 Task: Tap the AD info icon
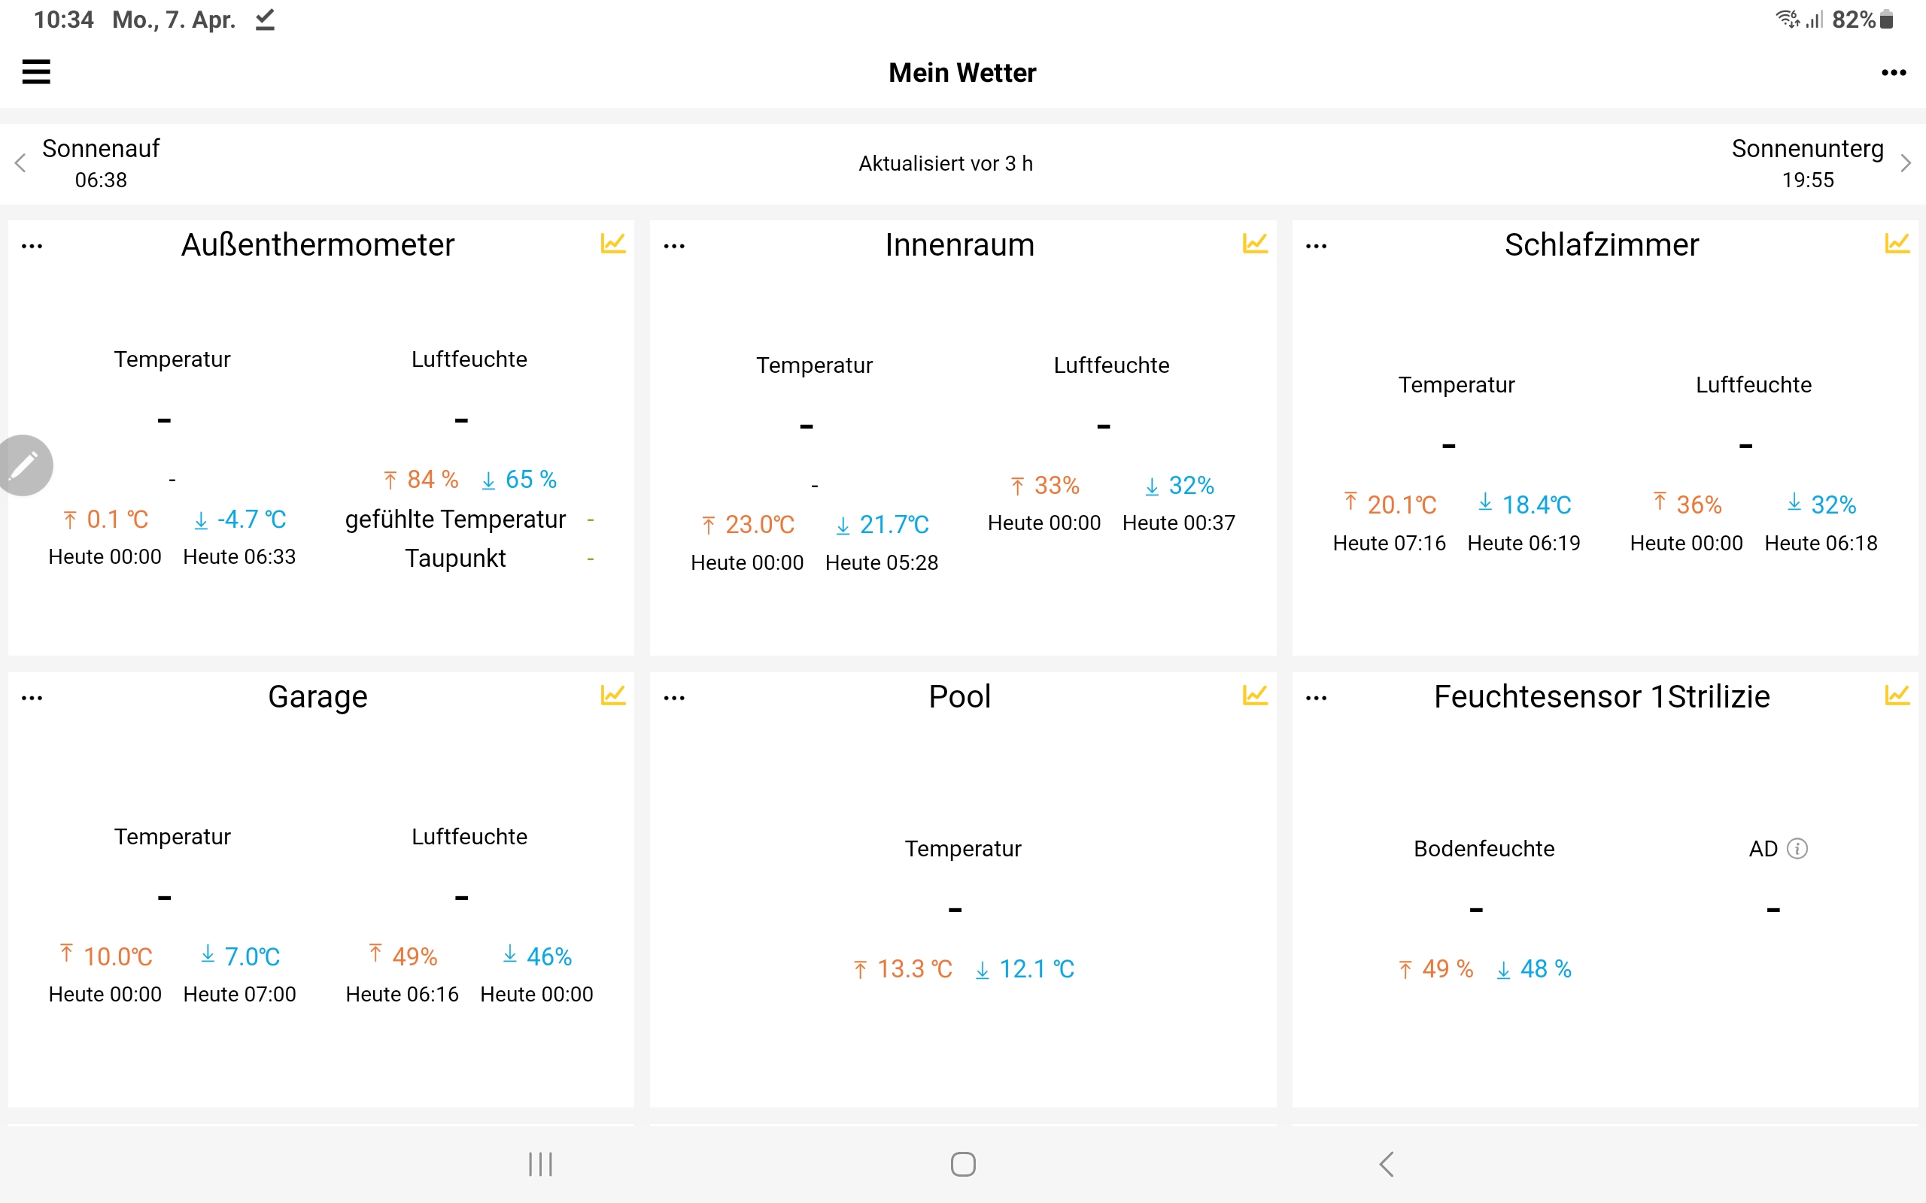[x=1797, y=849]
